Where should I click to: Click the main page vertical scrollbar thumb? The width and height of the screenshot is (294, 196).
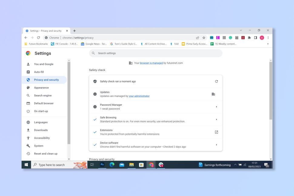point(271,91)
